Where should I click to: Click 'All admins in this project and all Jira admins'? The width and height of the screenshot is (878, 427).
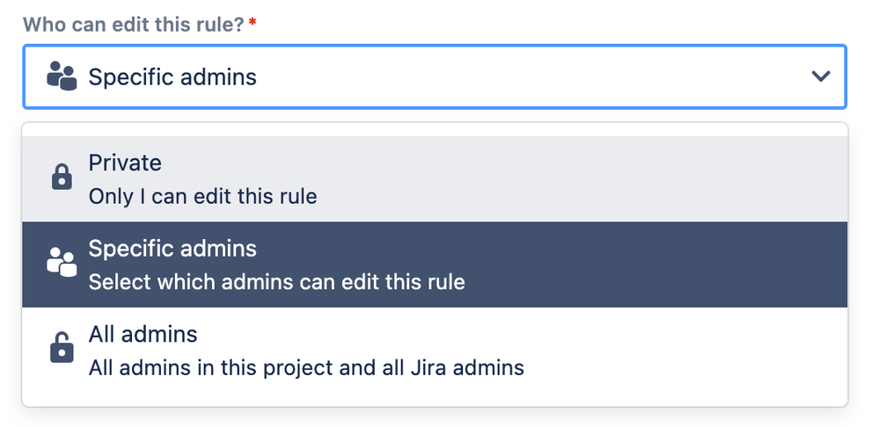tap(306, 368)
